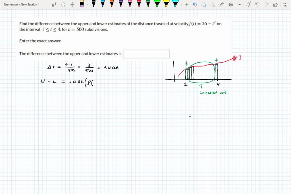Undo the last ink stroke
This screenshot has height=194, width=291.
point(257,4)
